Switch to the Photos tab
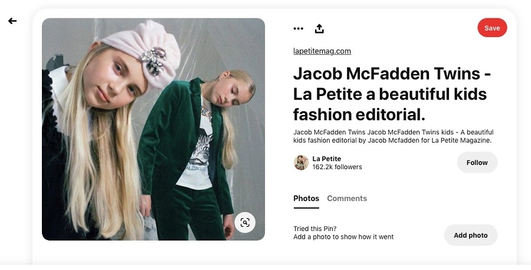The height and width of the screenshot is (270, 531). [306, 199]
